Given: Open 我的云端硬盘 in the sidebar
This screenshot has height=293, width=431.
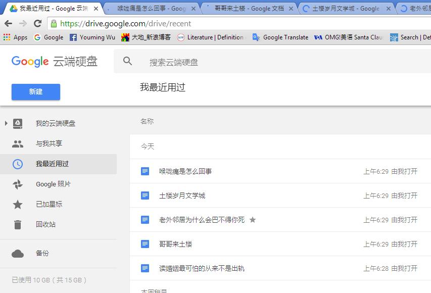Looking at the screenshot, I should click(55, 123).
